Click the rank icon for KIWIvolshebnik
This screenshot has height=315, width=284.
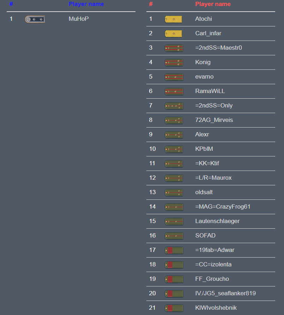pyautogui.click(x=174, y=308)
